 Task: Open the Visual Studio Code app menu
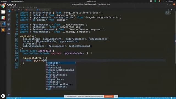16,1
